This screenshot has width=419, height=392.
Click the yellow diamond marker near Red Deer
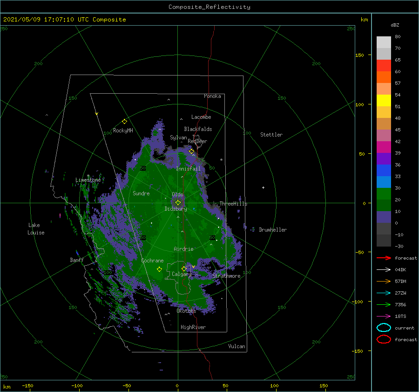click(191, 151)
